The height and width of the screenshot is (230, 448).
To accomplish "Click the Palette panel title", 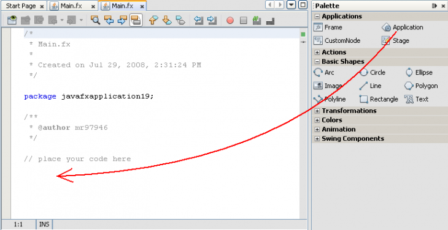I will pyautogui.click(x=328, y=6).
